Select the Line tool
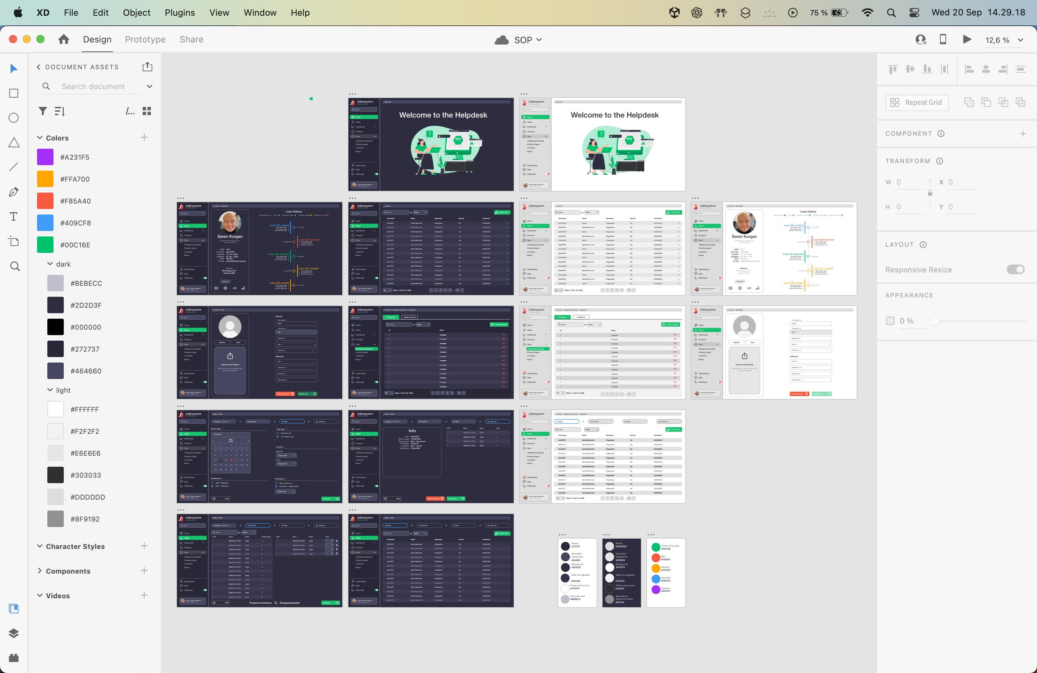The image size is (1037, 673). click(14, 167)
